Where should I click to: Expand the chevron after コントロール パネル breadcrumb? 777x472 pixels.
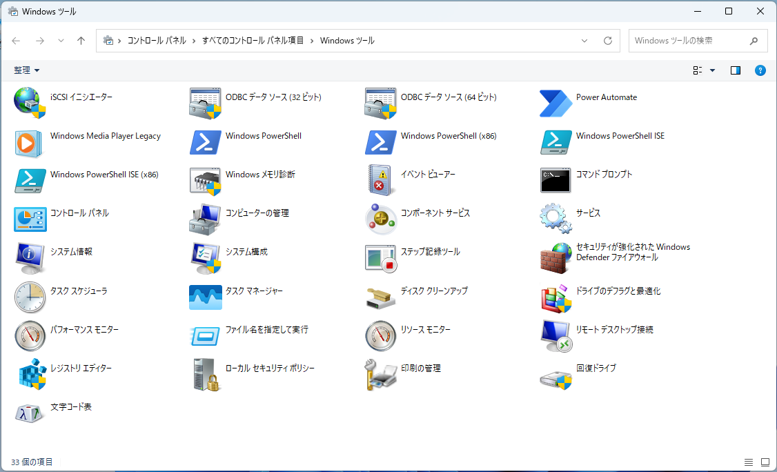click(194, 41)
